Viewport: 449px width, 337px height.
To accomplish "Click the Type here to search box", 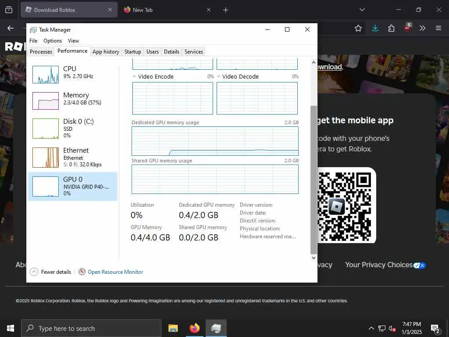I will (x=91, y=328).
